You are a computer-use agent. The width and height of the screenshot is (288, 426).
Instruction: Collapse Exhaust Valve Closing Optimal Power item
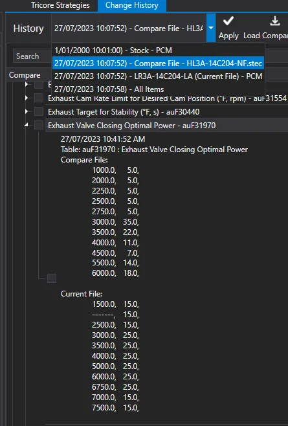27,125
